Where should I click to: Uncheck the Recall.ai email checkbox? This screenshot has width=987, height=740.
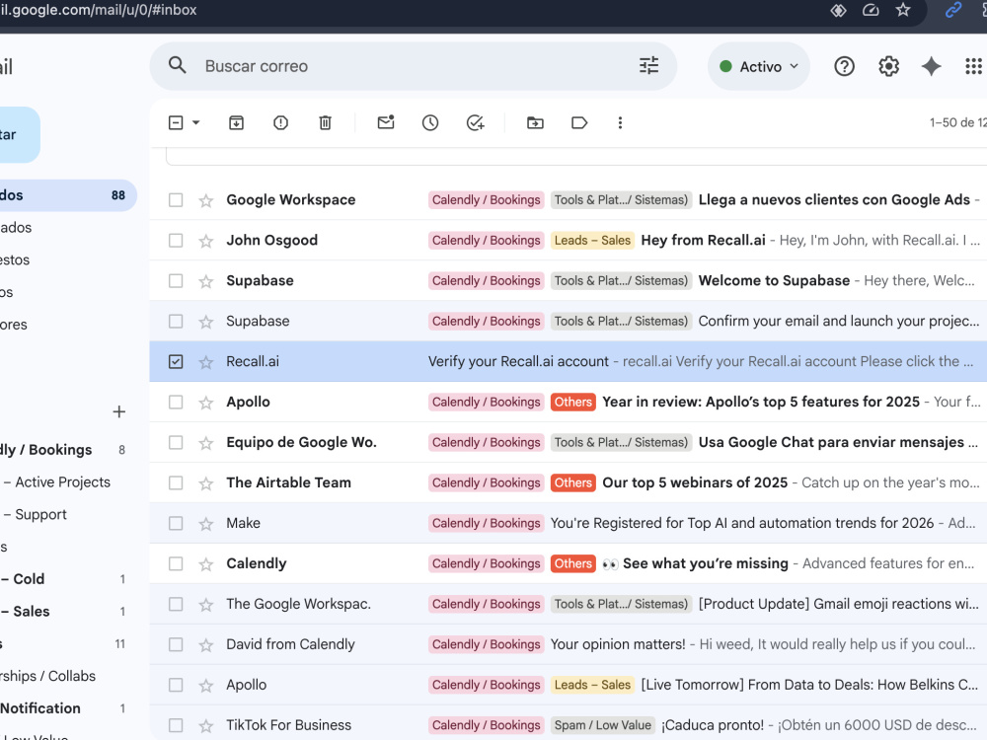tap(176, 362)
